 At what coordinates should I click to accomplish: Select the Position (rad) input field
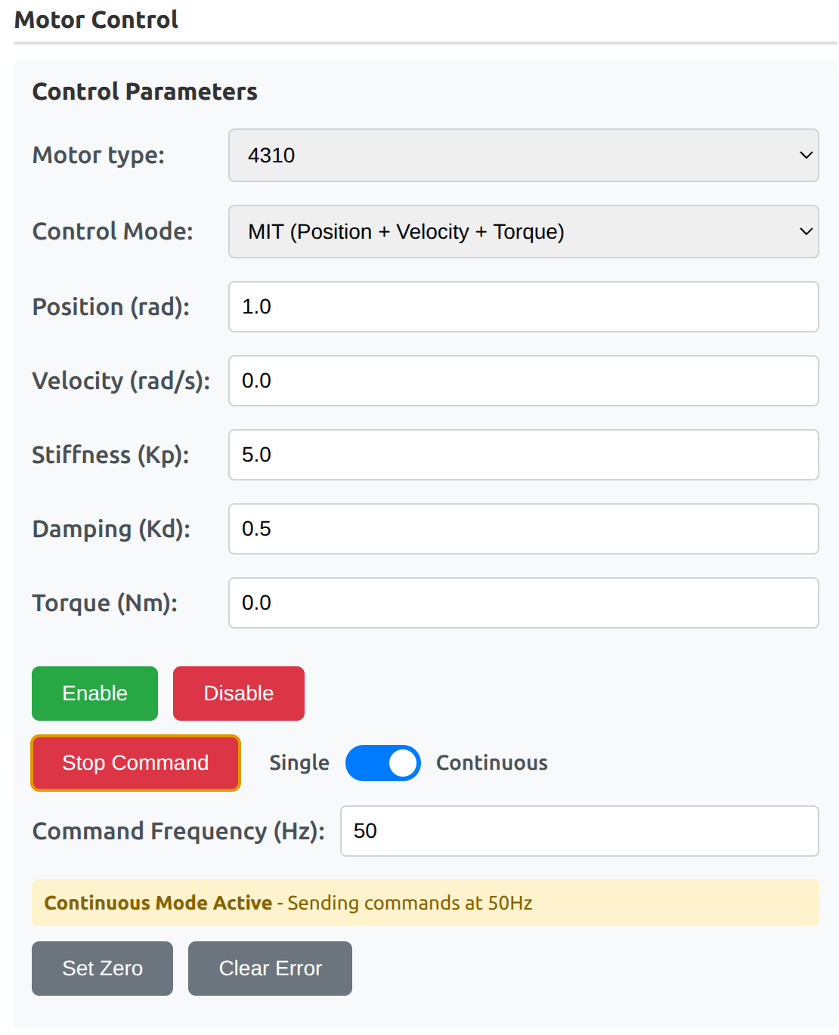click(x=524, y=307)
